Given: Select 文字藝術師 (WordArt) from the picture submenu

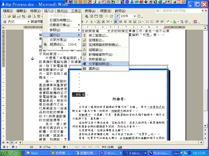Looking at the screenshot, I should click(x=105, y=64).
